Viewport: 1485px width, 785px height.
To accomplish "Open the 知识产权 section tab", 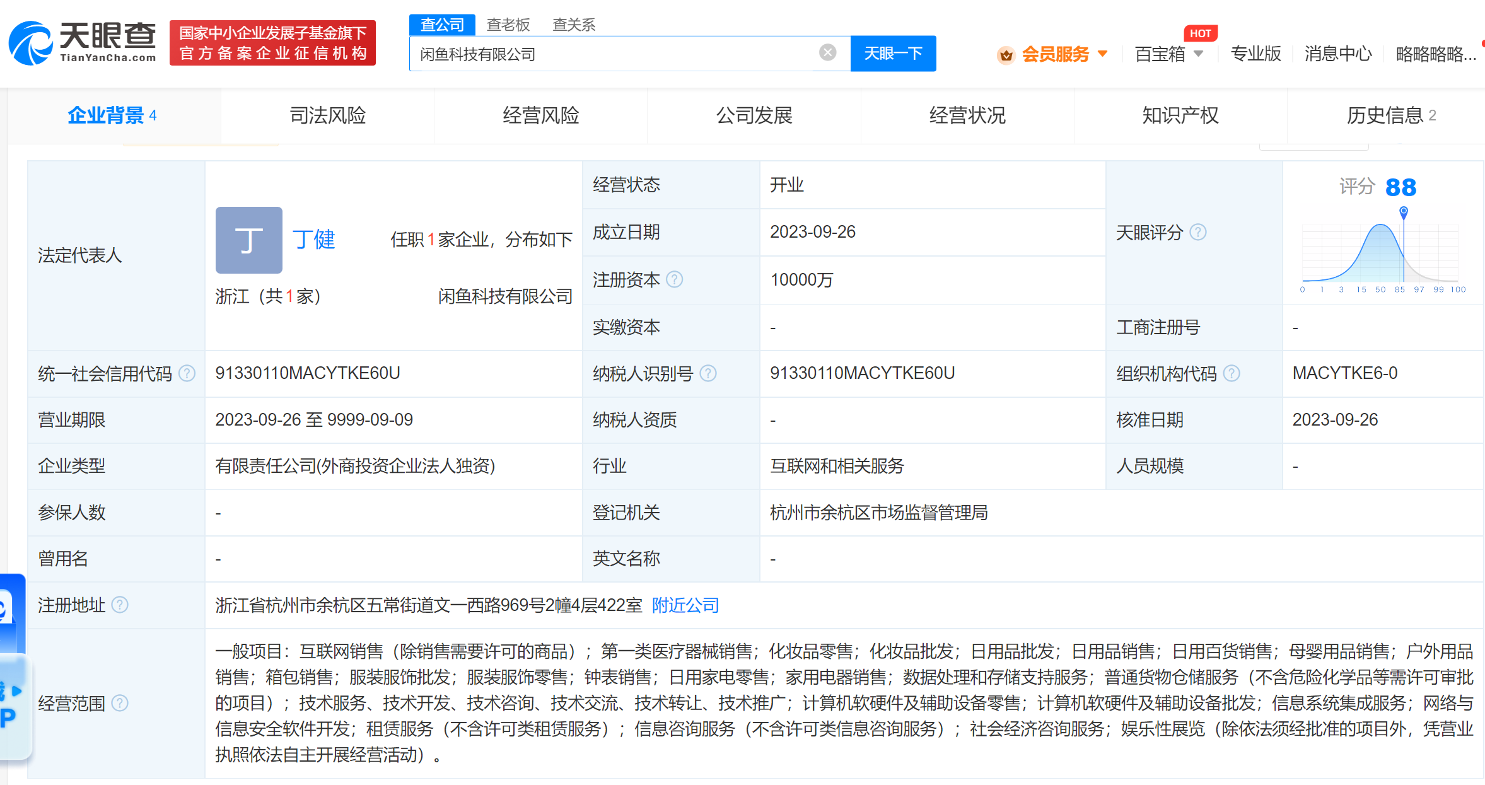I will click(1180, 115).
